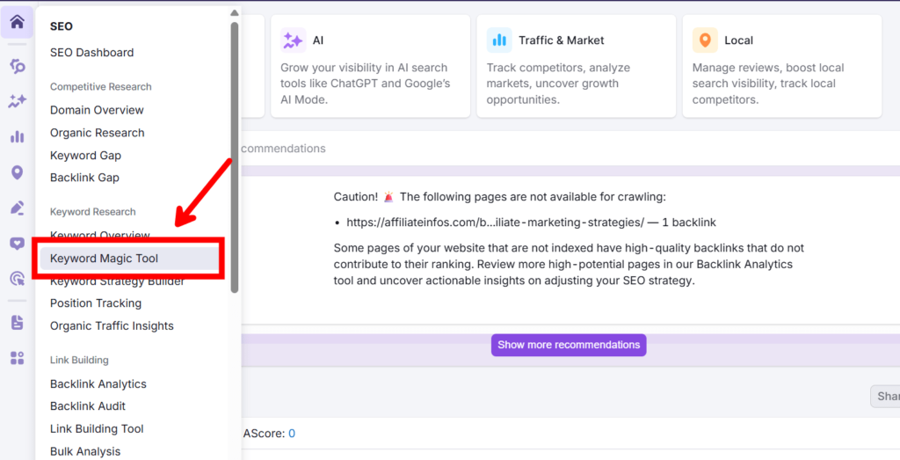Open the AI sparkle icon in sidebar
The image size is (900, 460).
(18, 101)
